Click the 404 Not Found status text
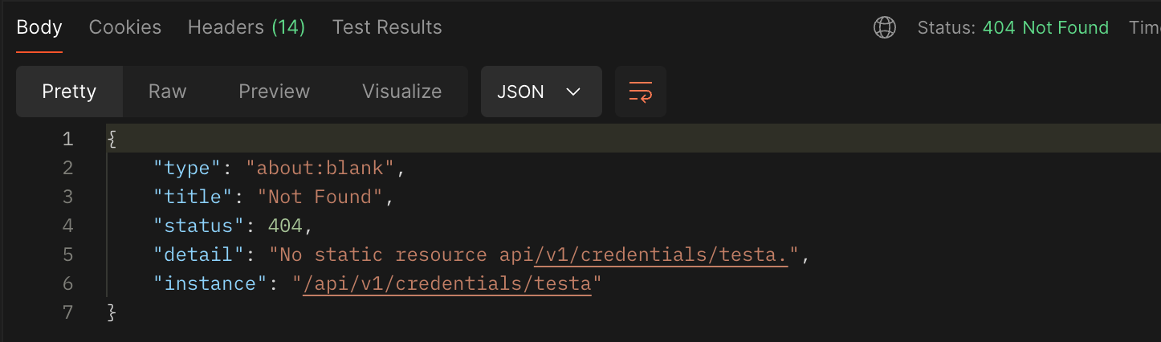1161x342 pixels. [x=1045, y=28]
